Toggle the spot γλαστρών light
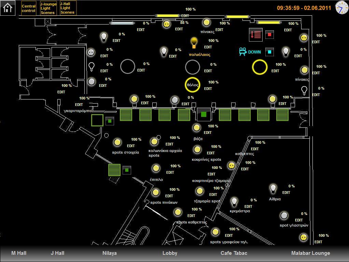This screenshot has height=262, width=349. 284,215
